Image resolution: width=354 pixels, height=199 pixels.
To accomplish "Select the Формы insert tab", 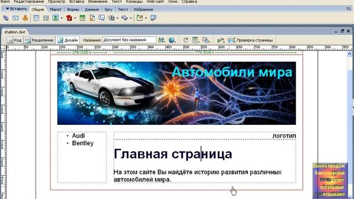I will click(73, 9).
